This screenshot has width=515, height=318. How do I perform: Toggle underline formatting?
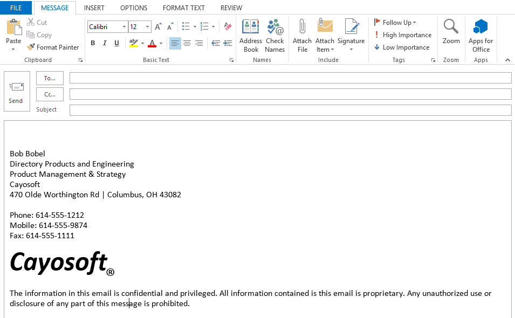pos(116,43)
